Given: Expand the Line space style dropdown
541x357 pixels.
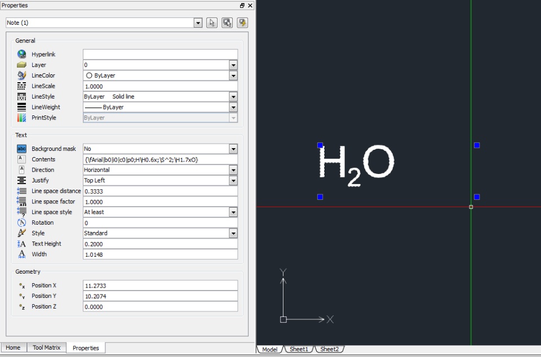Looking at the screenshot, I should pos(233,212).
